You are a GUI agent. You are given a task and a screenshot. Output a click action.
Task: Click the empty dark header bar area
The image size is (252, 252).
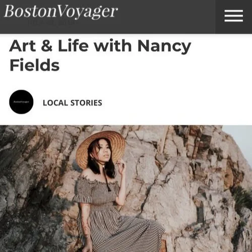point(166,17)
